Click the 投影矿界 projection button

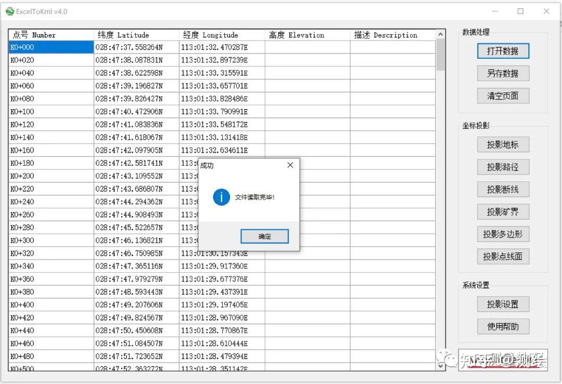503,211
